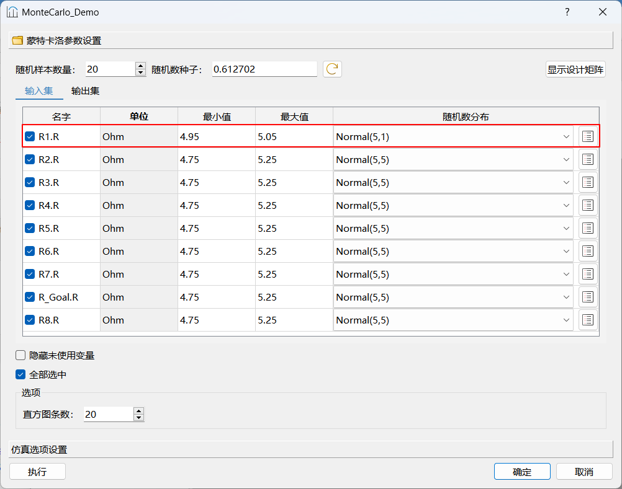Uncheck the R3.R variable checkbox
The height and width of the screenshot is (489, 622).
(x=30, y=182)
